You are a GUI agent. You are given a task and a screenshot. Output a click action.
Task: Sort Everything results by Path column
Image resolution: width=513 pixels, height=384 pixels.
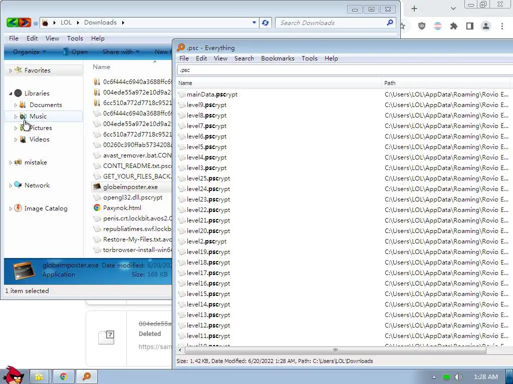click(445, 83)
